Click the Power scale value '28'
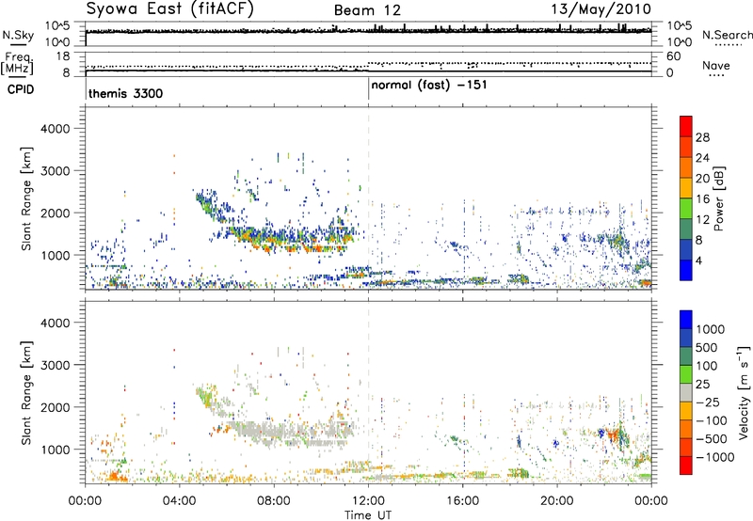The width and height of the screenshot is (753, 521). pyautogui.click(x=702, y=137)
